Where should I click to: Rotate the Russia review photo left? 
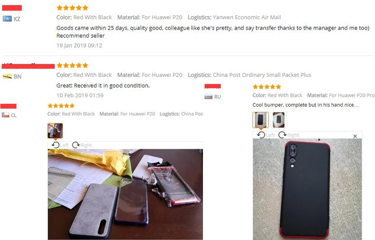point(266,135)
